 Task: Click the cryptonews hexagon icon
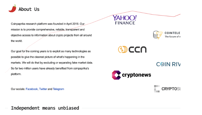[x=116, y=75]
